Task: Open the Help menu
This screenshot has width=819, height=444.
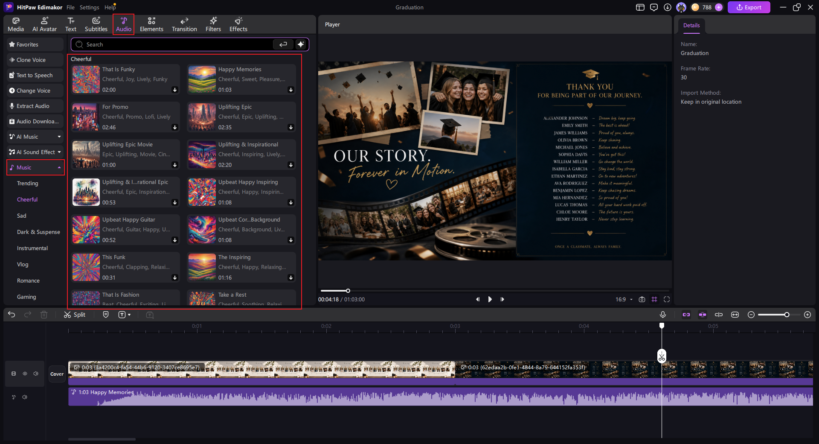Action: pyautogui.click(x=110, y=7)
